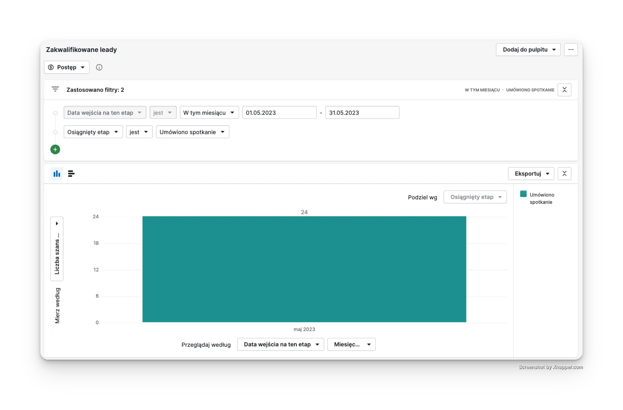Add a new filter with green plus
623x410 pixels.
(x=55, y=149)
